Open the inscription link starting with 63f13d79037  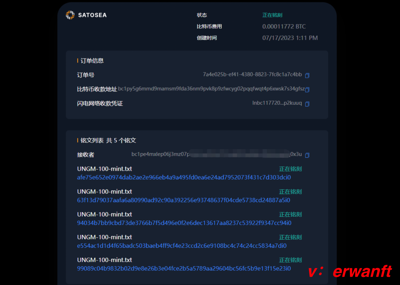(x=183, y=200)
